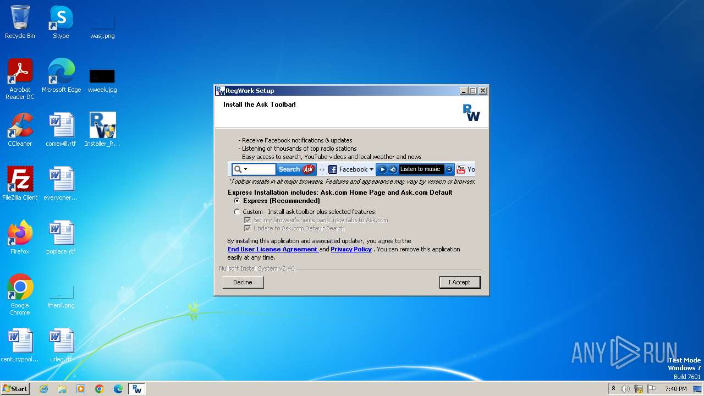Close the RegWork Setup window
This screenshot has width=704, height=396.
pyautogui.click(x=483, y=91)
